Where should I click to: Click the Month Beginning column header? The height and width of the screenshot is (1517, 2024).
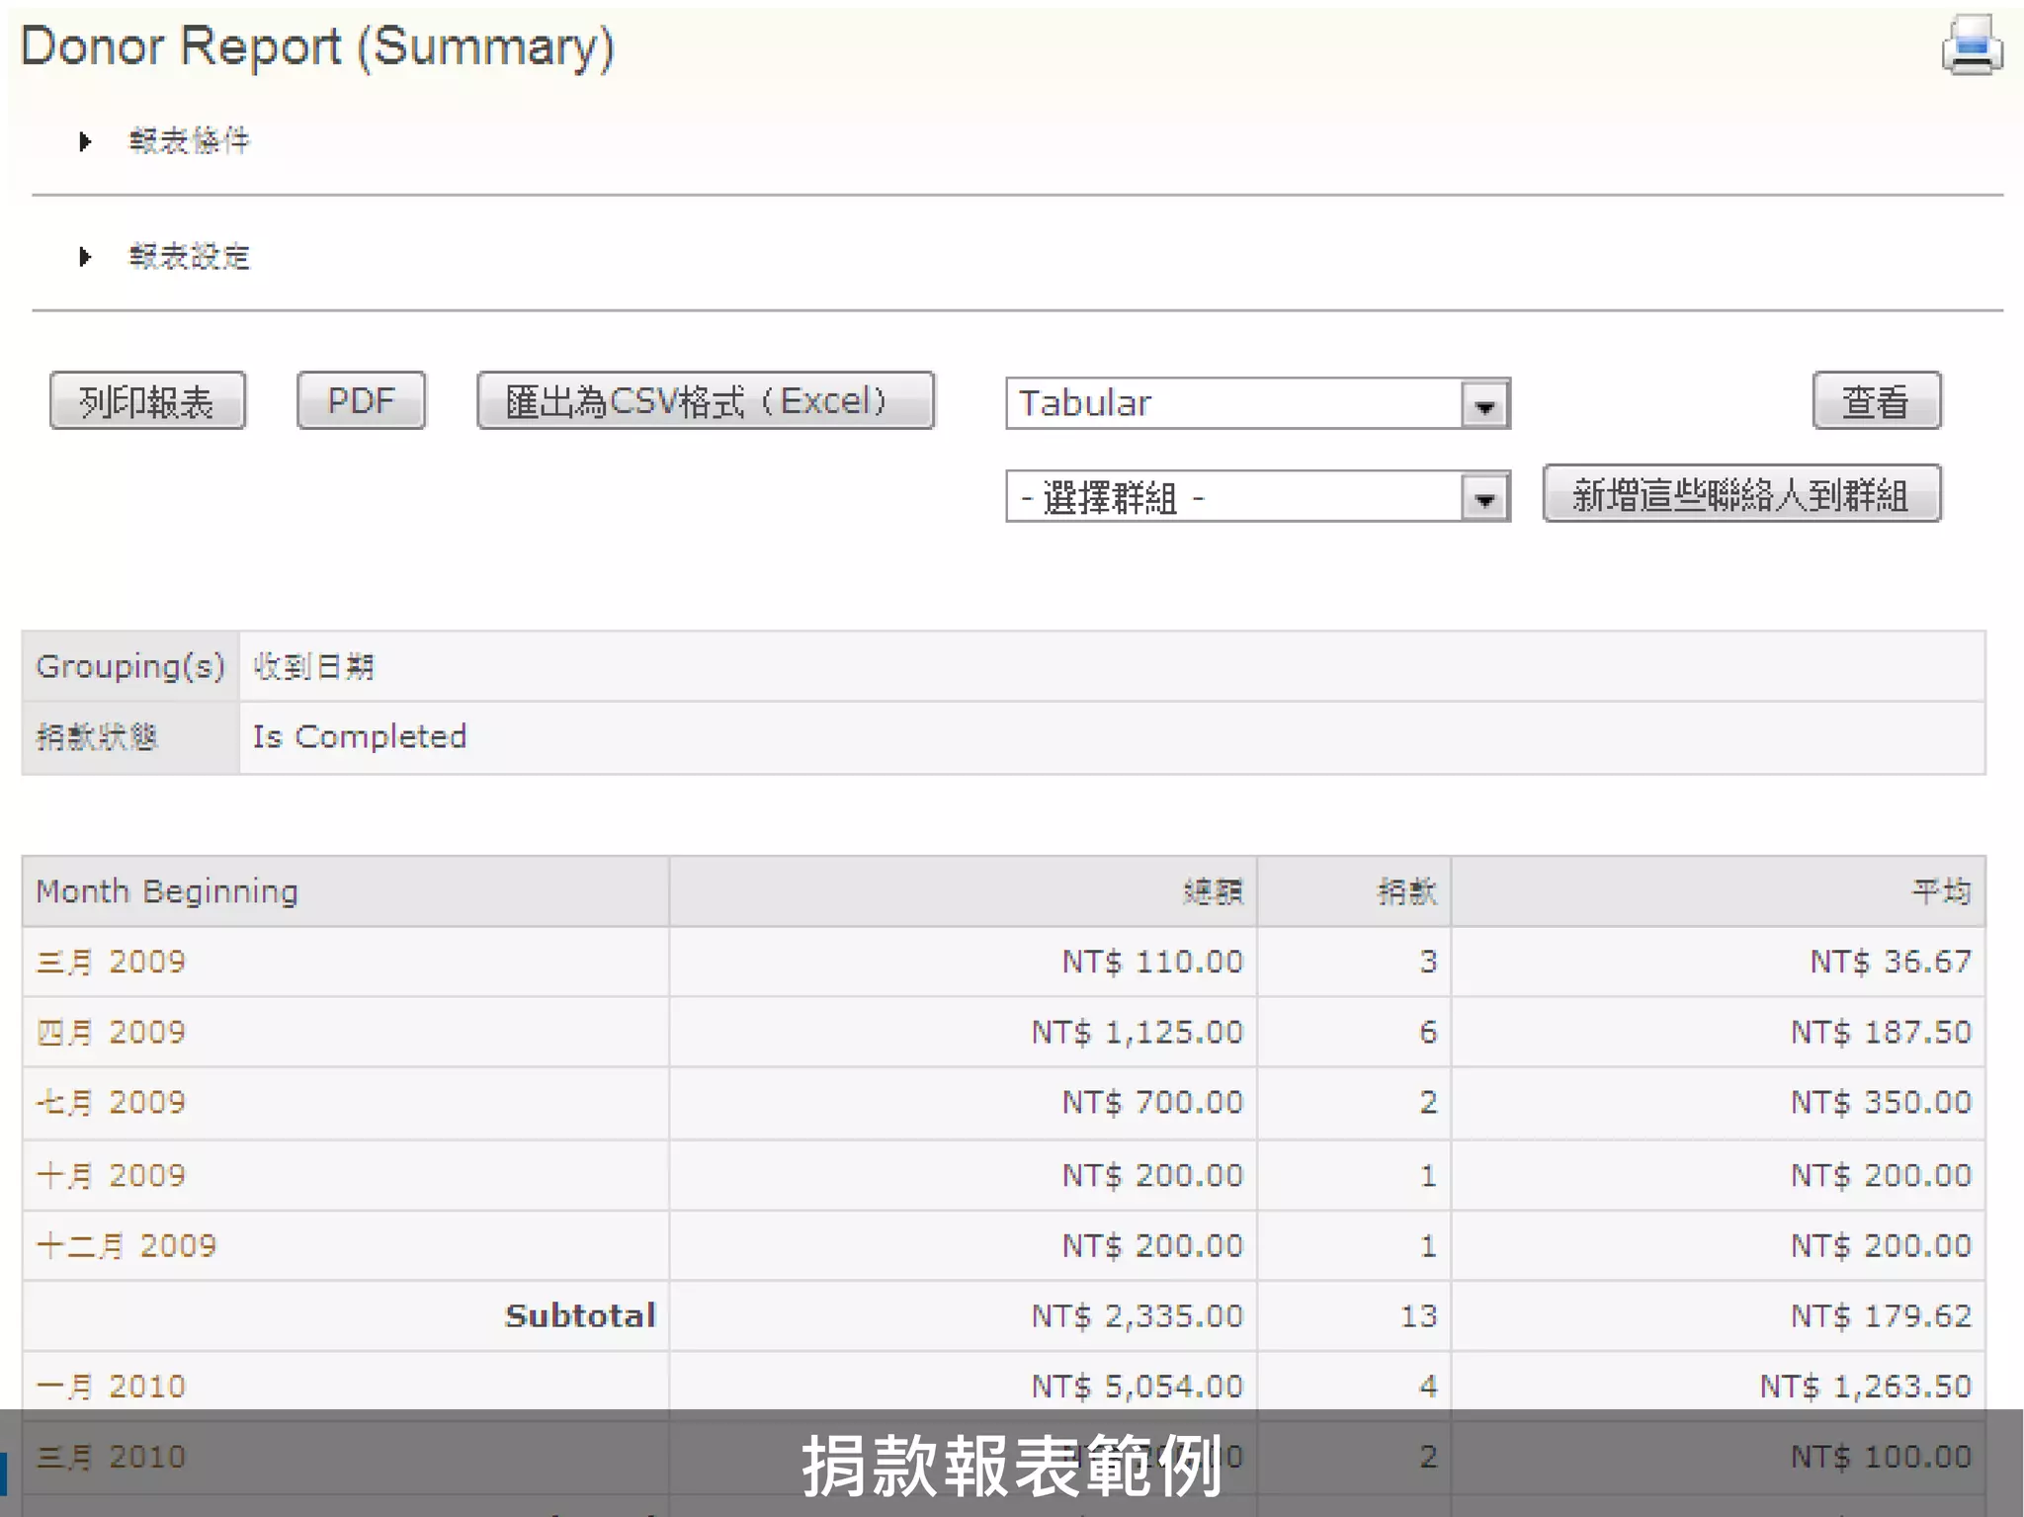[167, 891]
